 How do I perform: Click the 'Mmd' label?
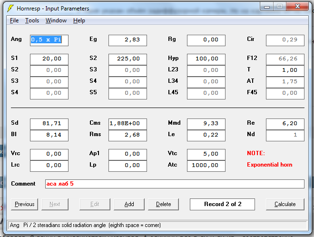[x=174, y=123]
